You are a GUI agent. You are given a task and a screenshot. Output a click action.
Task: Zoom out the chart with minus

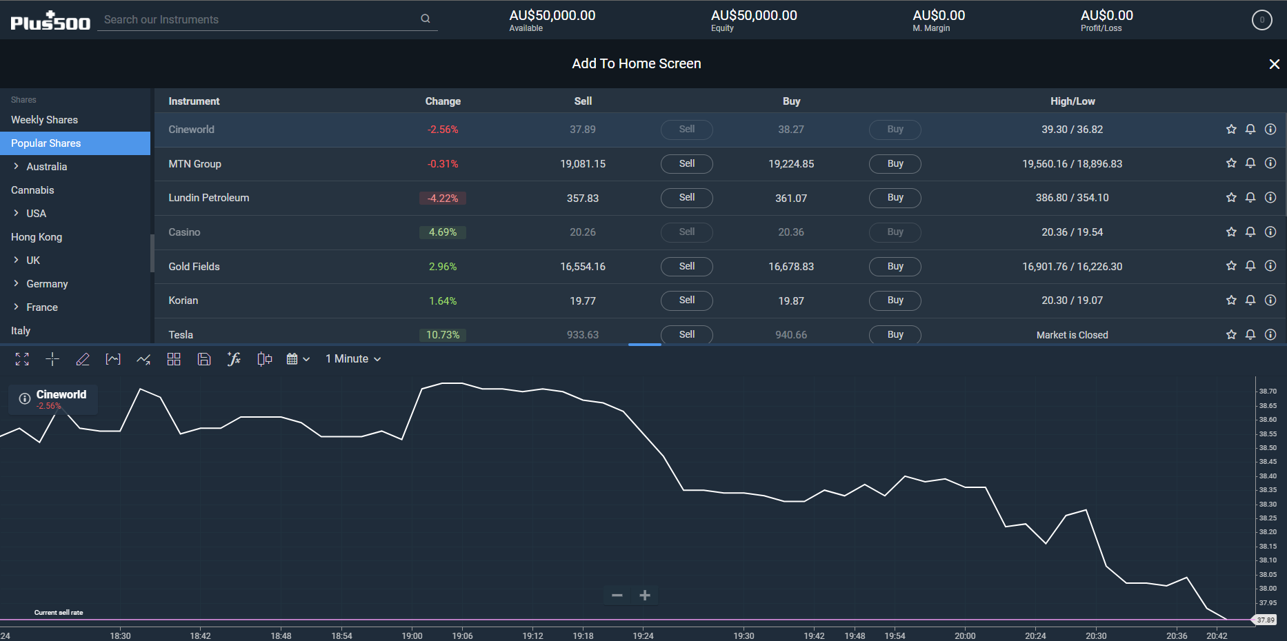tap(617, 596)
